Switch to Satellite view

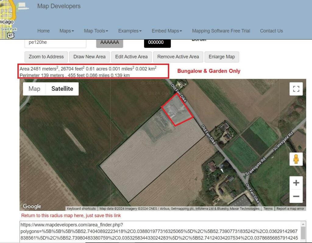pyautogui.click(x=62, y=89)
